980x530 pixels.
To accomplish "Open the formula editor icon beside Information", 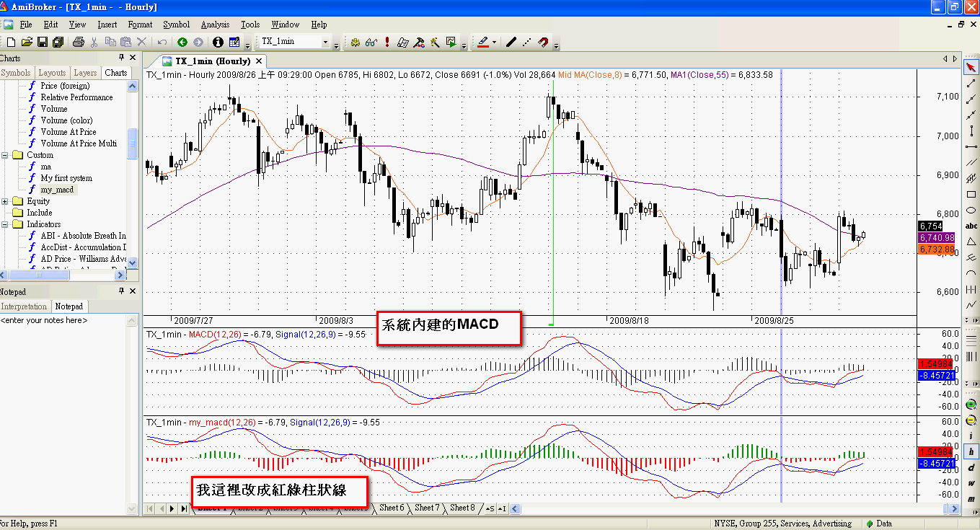I will pos(234,42).
